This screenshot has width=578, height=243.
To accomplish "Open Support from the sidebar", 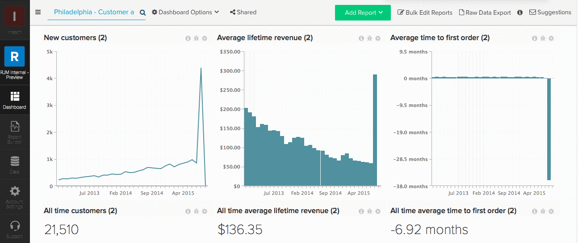I will [x=15, y=229].
